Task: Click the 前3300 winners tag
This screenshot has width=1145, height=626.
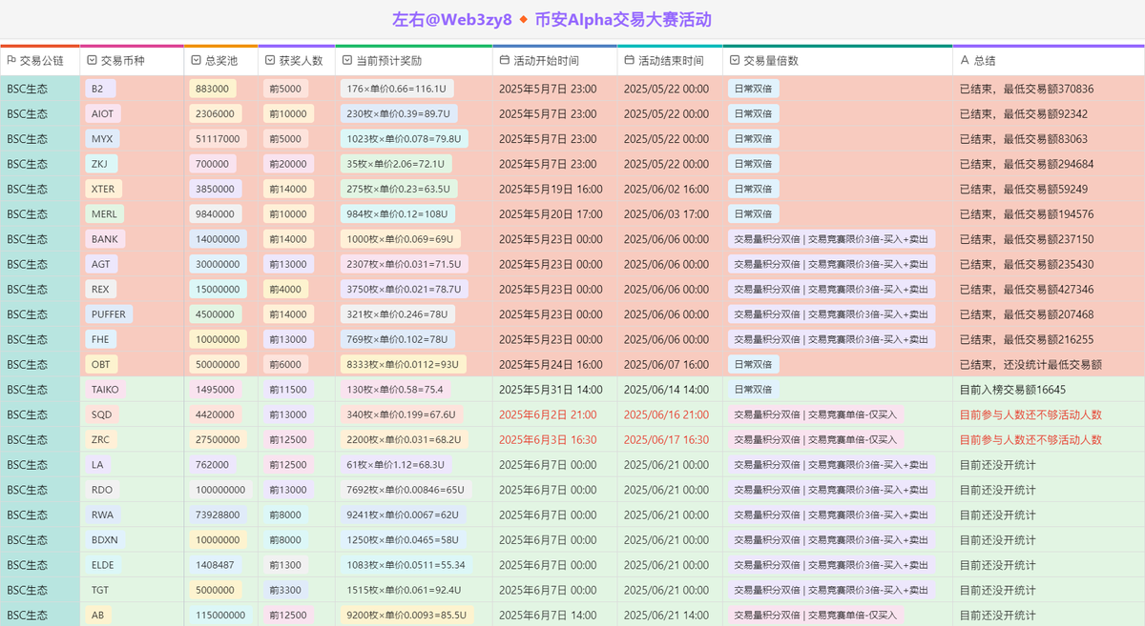Action: coord(285,590)
